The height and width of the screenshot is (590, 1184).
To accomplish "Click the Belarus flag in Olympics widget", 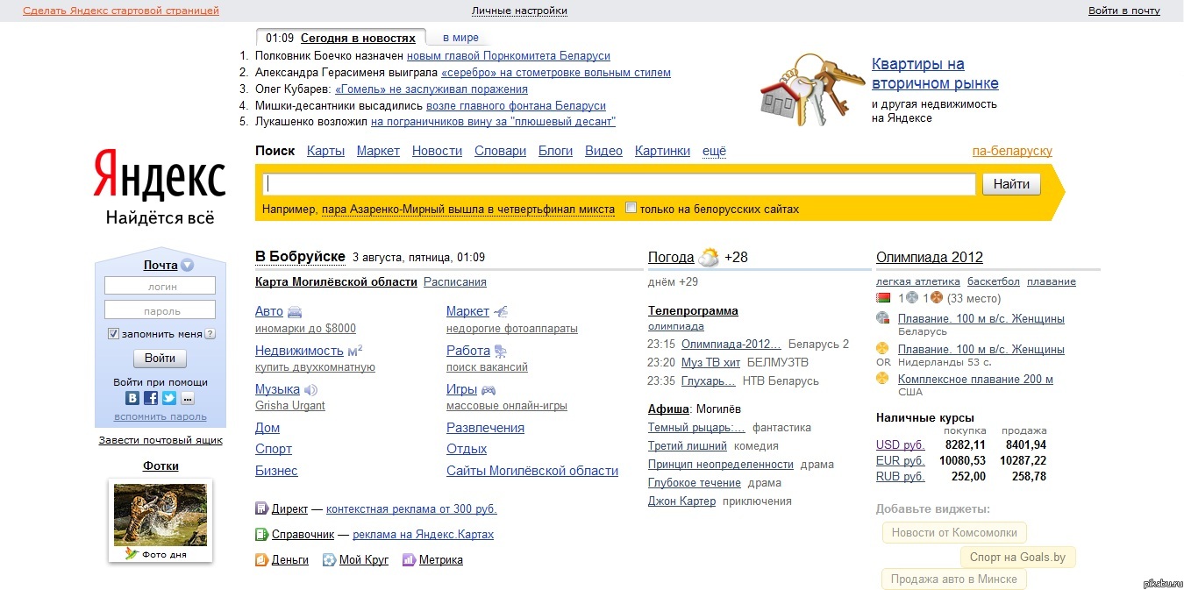I will (x=883, y=298).
